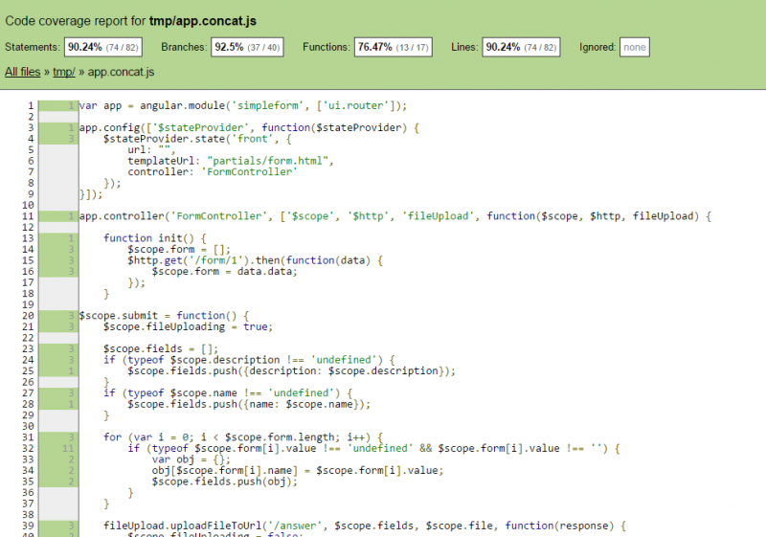
Task: Select the Branches 92.5% coverage box
Action: click(247, 47)
